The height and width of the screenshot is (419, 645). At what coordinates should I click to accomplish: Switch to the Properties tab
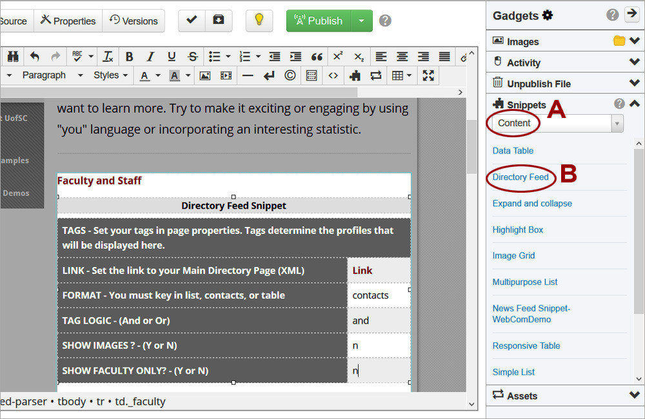(x=67, y=21)
